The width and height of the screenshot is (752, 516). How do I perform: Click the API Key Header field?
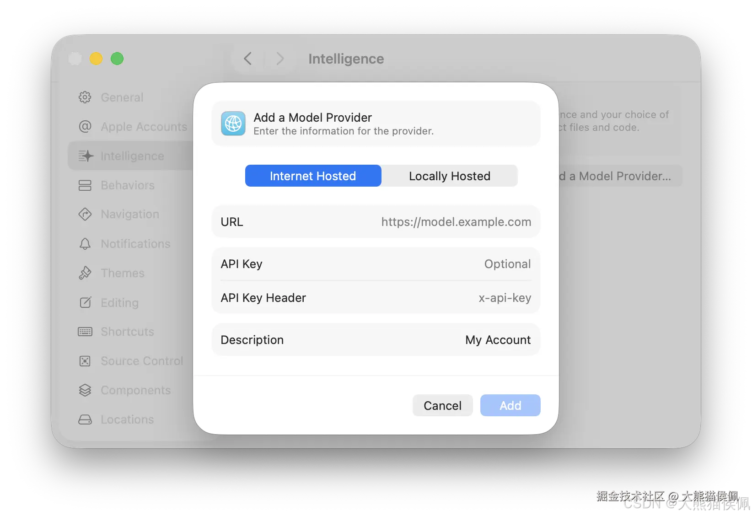coord(376,298)
